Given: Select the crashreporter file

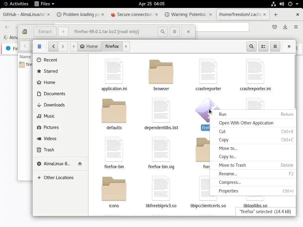Looking at the screenshot, I should click(208, 75).
